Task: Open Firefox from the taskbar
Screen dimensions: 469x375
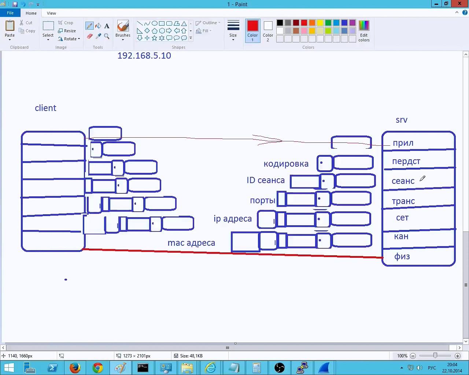Action: pos(75,367)
